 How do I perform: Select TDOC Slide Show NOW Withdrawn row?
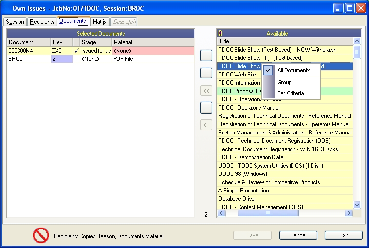[285, 50]
